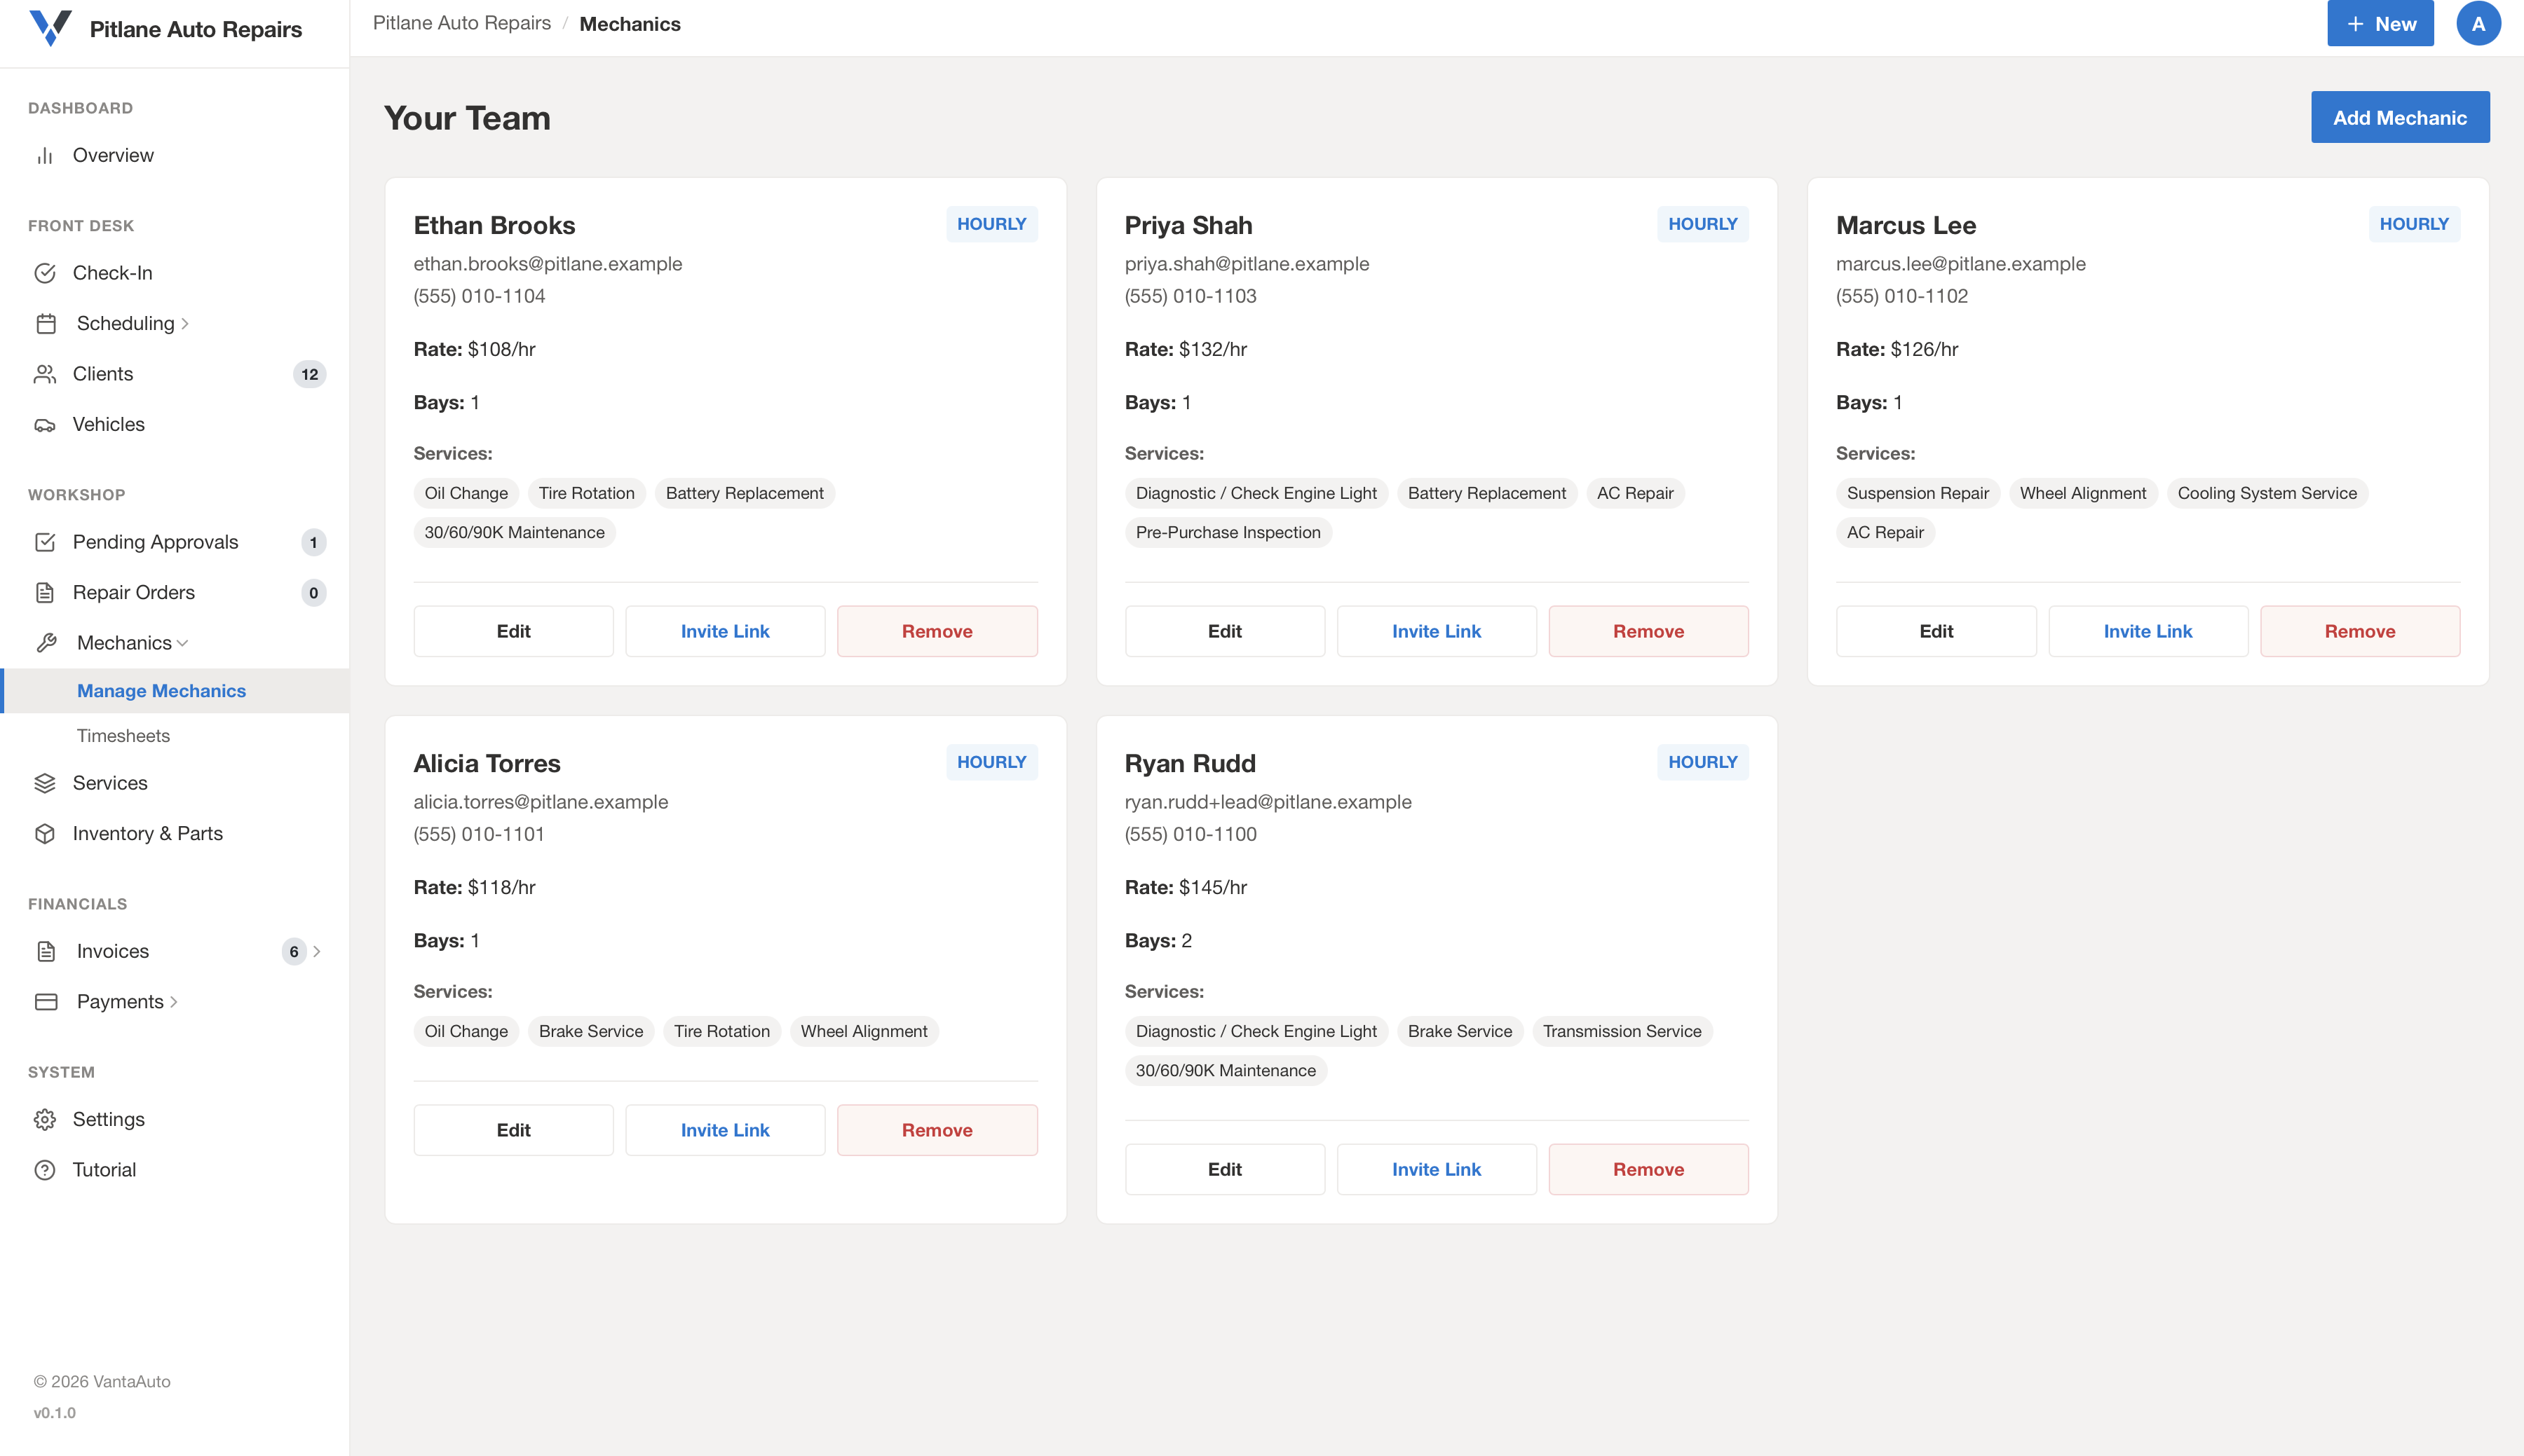Viewport: 2524px width, 1456px height.
Task: Click the Check-In checkmark icon
Action: coord(45,273)
